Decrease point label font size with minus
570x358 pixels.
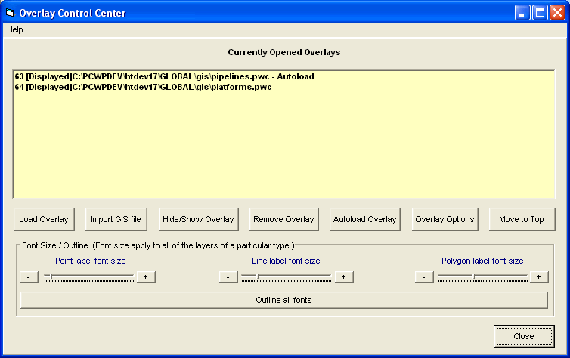click(x=28, y=277)
